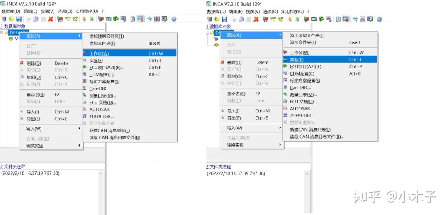Click the red X delete icon in left toolbar
Screen dimensions: 448x215
tap(51, 19)
